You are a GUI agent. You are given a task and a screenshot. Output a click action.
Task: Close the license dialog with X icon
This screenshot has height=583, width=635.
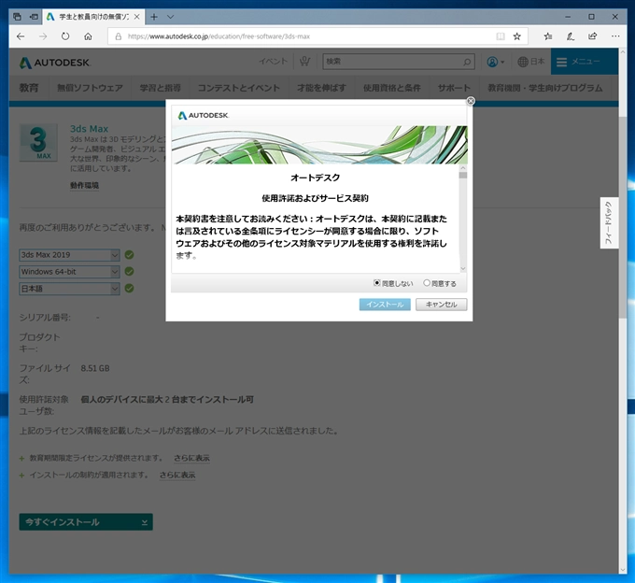pos(470,101)
